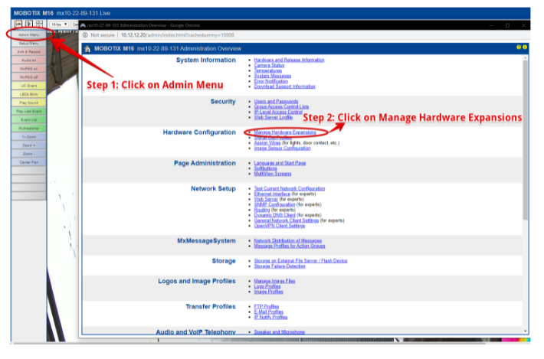Open the Setup Menu softbutton
This screenshot has width=544, height=359.
click(x=29, y=44)
